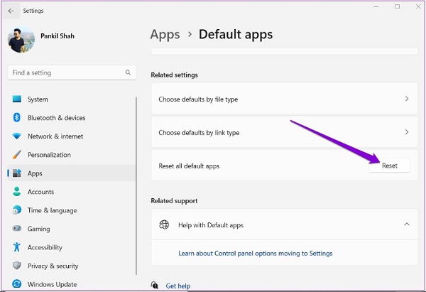Viewport: 426px width, 292px height.
Task: Open Pankil Shah profile picture
Action: pyautogui.click(x=21, y=39)
